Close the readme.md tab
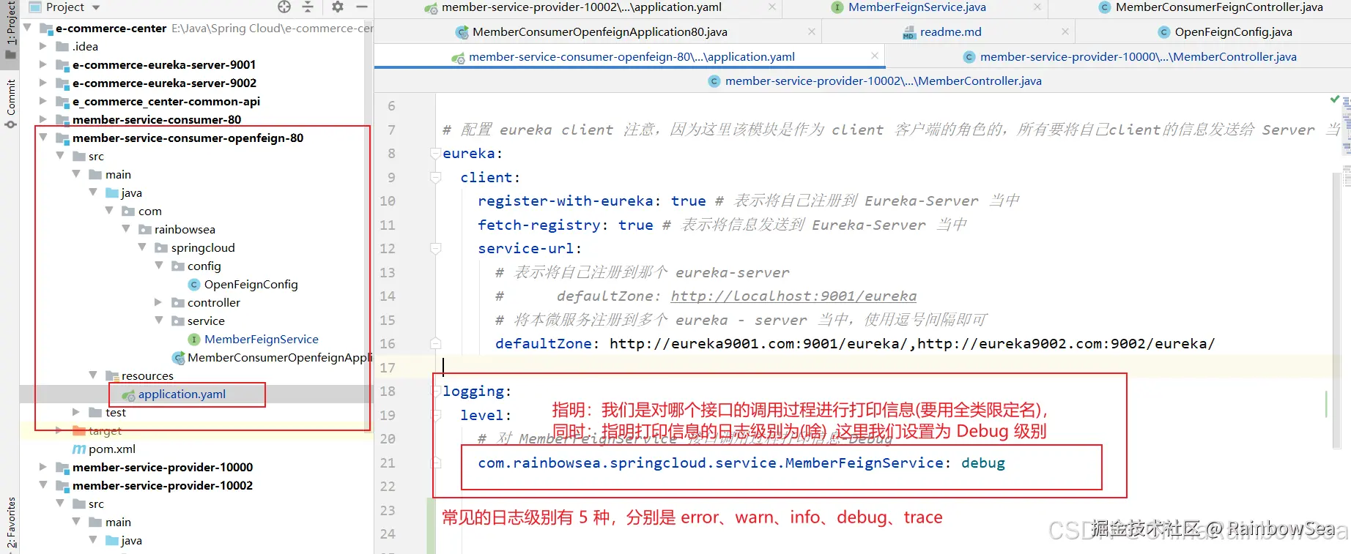1351x554 pixels. click(1065, 31)
